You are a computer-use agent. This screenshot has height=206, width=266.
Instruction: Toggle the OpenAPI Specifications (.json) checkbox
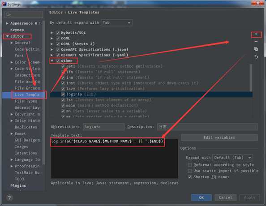coord(58,50)
